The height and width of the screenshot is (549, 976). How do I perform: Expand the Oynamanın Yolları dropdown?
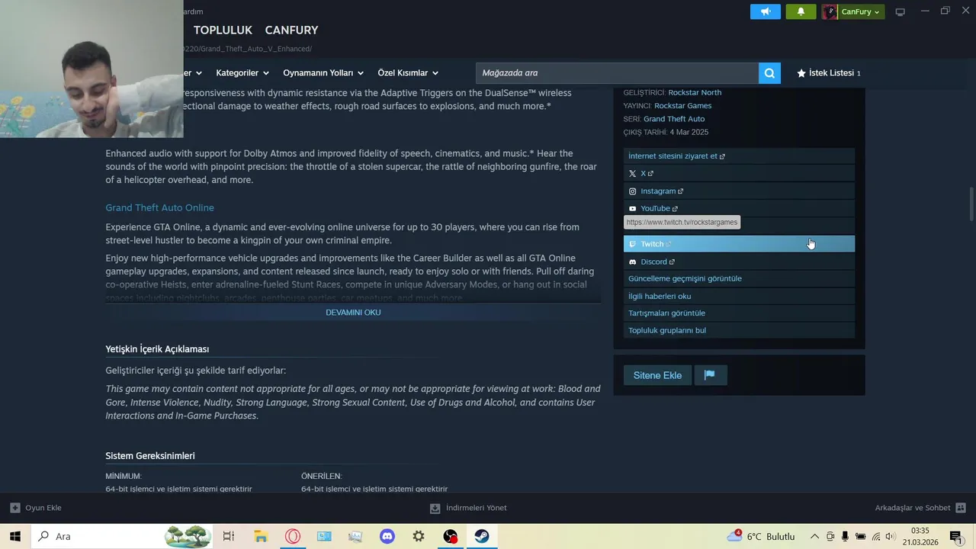323,73
